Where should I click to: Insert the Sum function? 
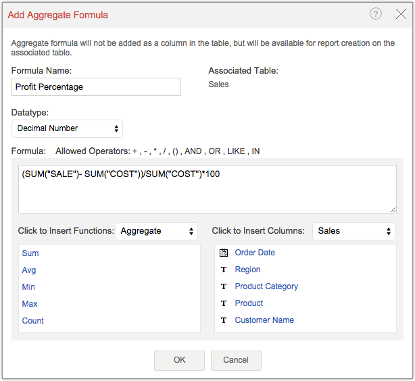click(x=30, y=253)
